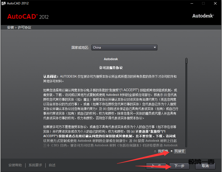This screenshot has width=222, height=172.
Task: Open the 系统要求 link
Action: (35, 165)
